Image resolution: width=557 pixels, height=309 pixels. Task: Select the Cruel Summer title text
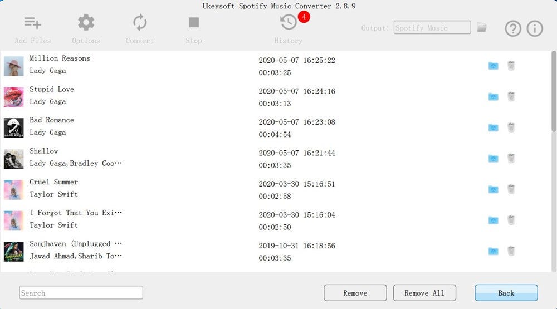53,182
